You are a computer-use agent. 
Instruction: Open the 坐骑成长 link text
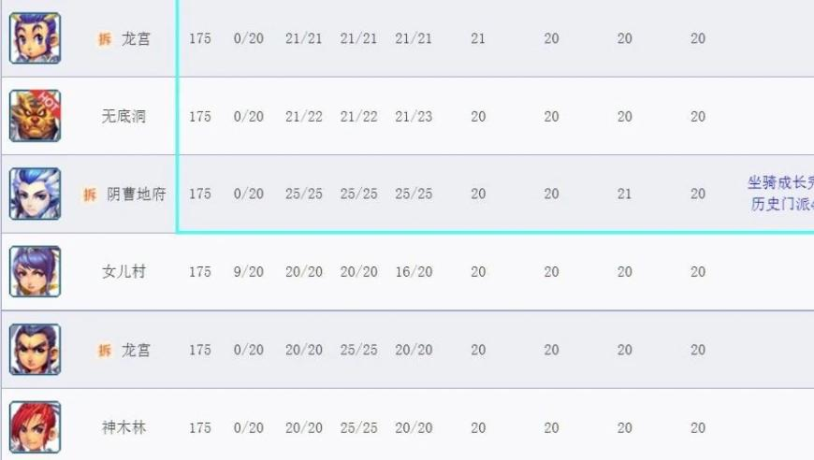780,182
